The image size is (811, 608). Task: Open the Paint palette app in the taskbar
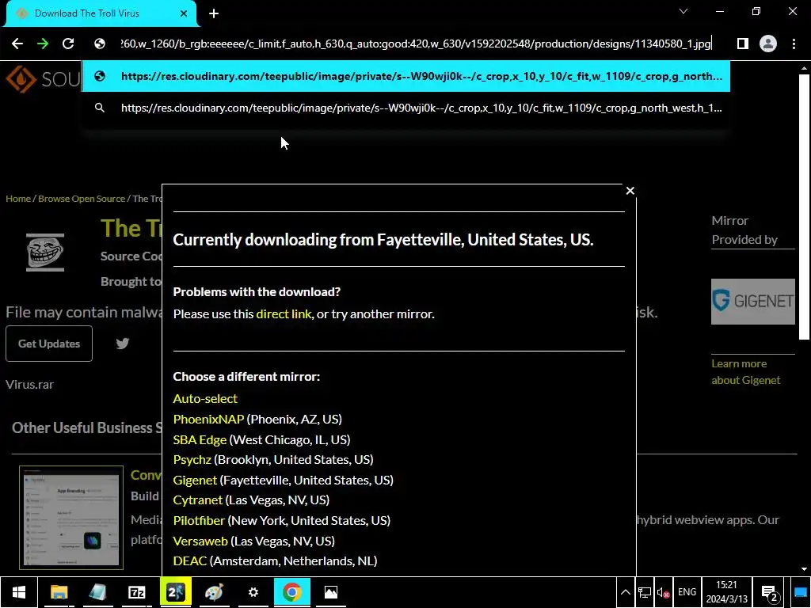pyautogui.click(x=214, y=592)
